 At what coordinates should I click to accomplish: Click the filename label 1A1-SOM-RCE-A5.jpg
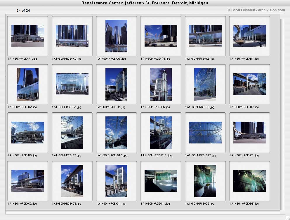[x=200, y=59]
